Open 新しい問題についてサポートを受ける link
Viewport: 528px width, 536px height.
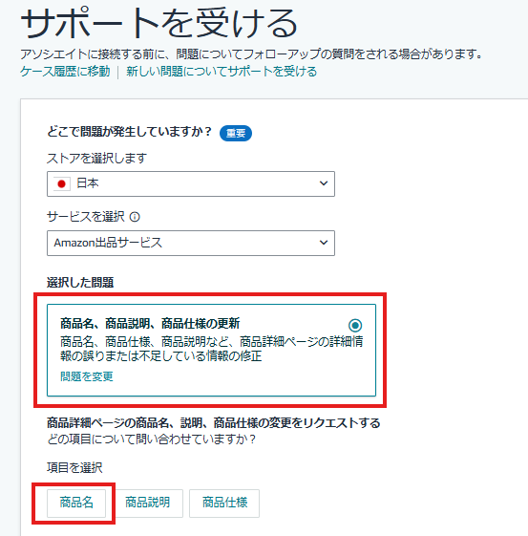(x=222, y=72)
